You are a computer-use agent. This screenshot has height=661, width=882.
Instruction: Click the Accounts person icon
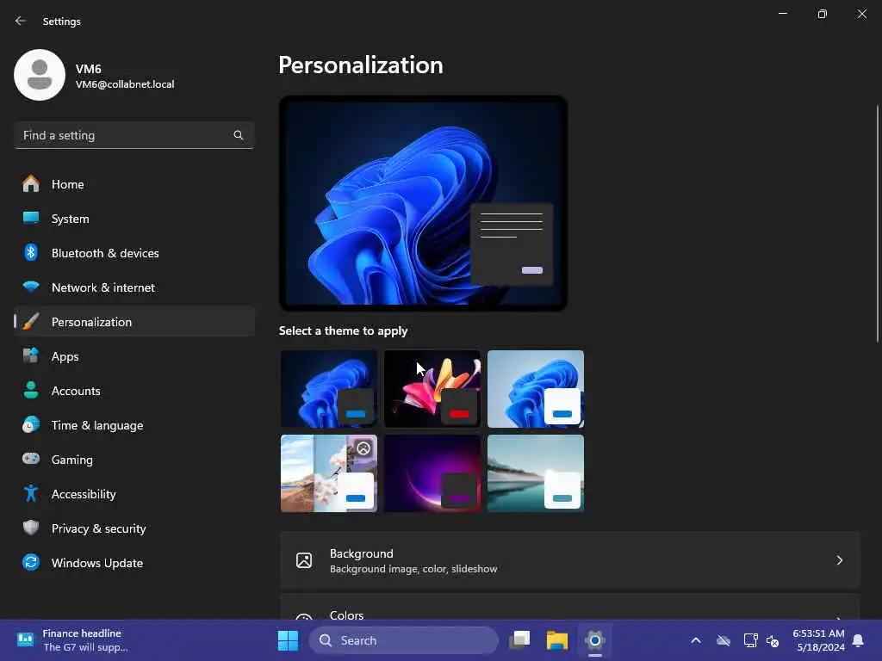31,390
